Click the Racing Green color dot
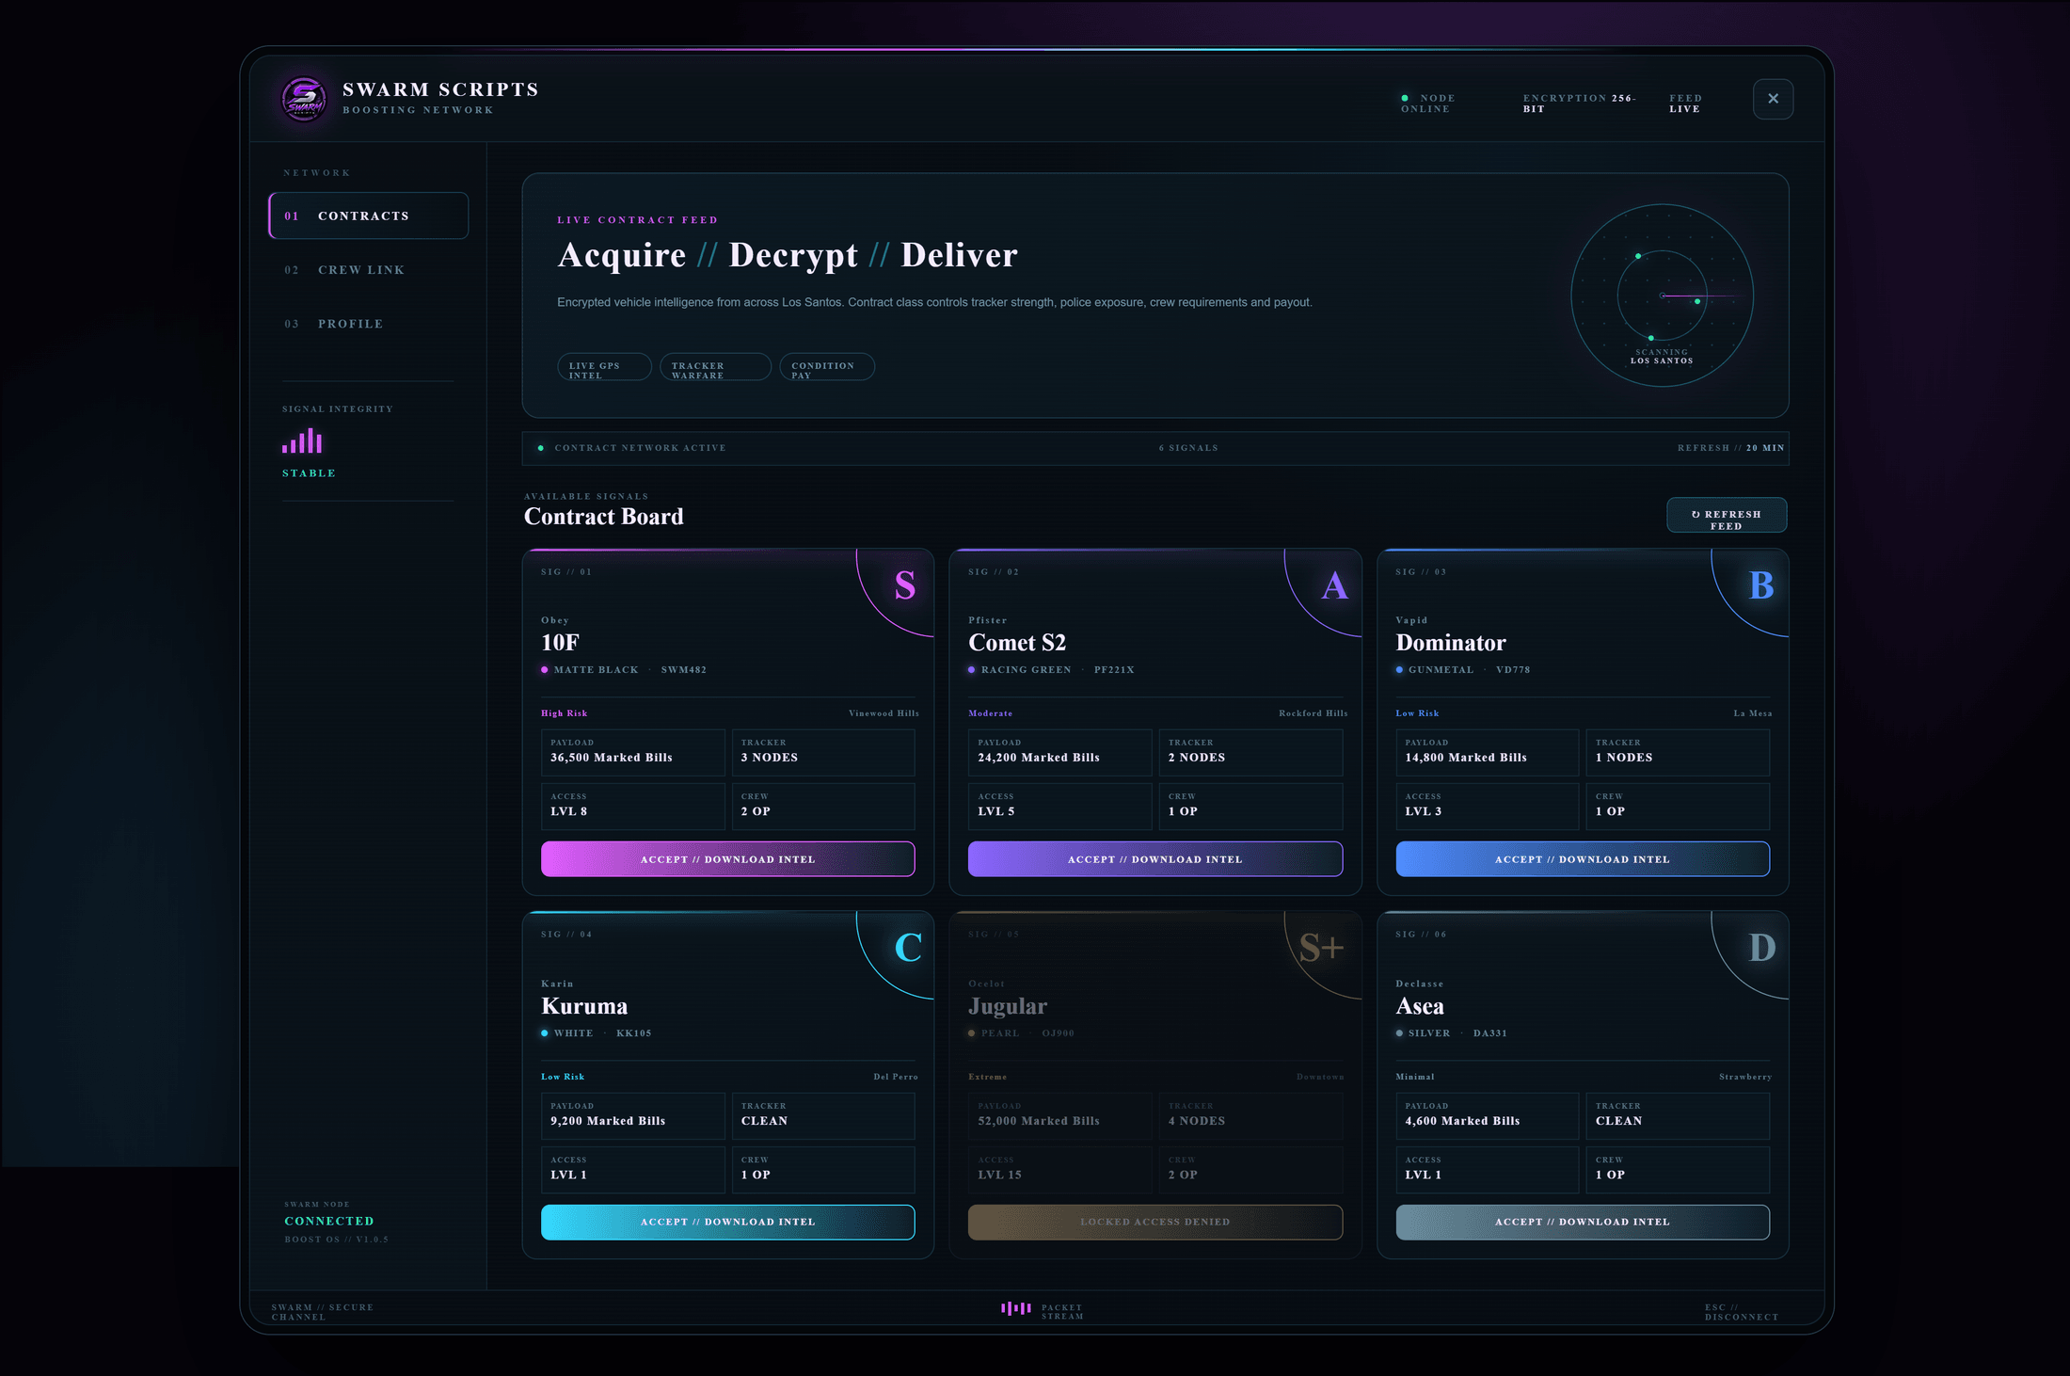 pos(972,670)
